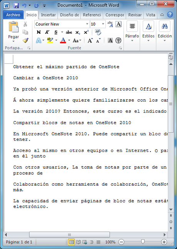Open the Fuente dialog launcher
Image resolution: width=177 pixels, height=249 pixels.
120,48
